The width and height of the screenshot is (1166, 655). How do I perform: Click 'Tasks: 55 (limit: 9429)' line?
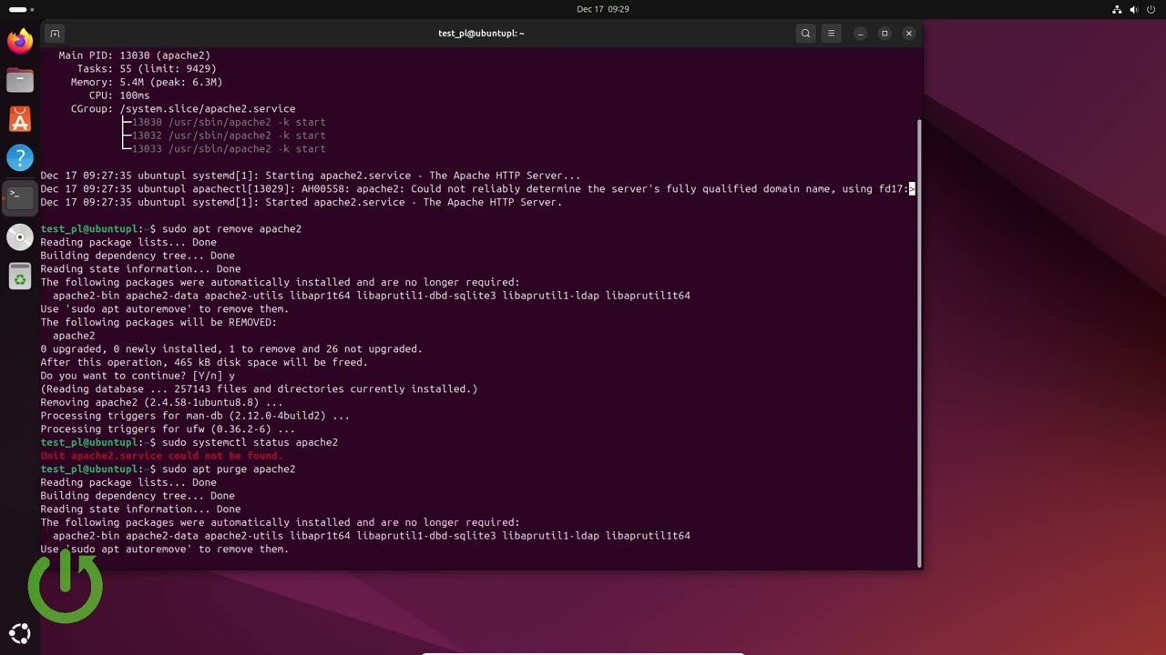point(147,68)
